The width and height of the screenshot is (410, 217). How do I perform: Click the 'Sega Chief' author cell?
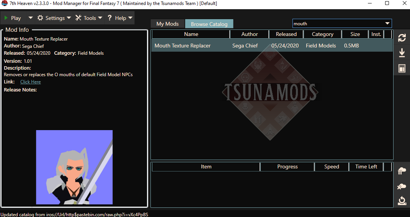point(245,46)
